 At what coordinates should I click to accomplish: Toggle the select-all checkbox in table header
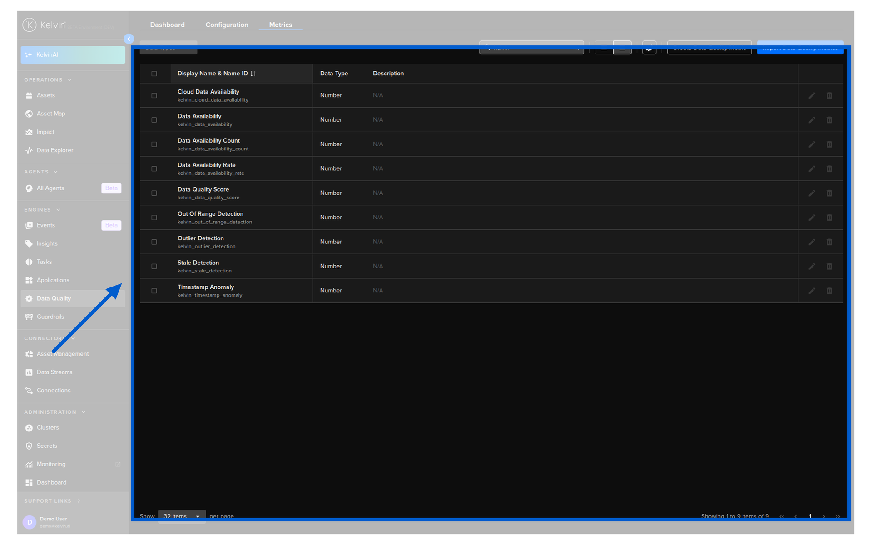click(154, 74)
